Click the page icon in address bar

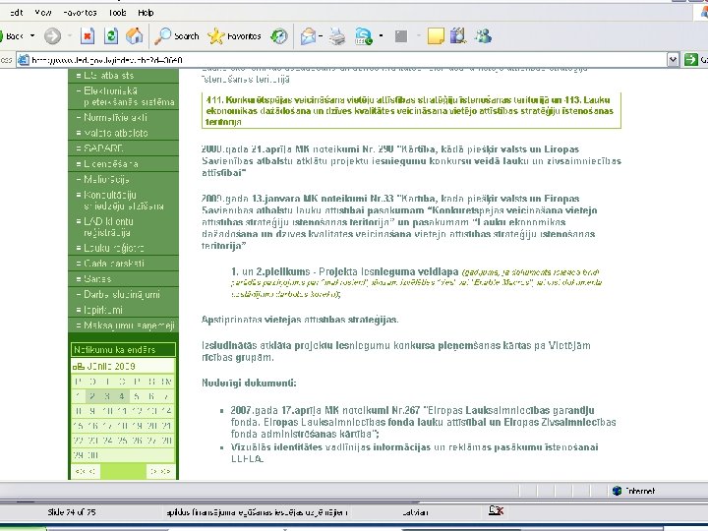tap(24, 60)
